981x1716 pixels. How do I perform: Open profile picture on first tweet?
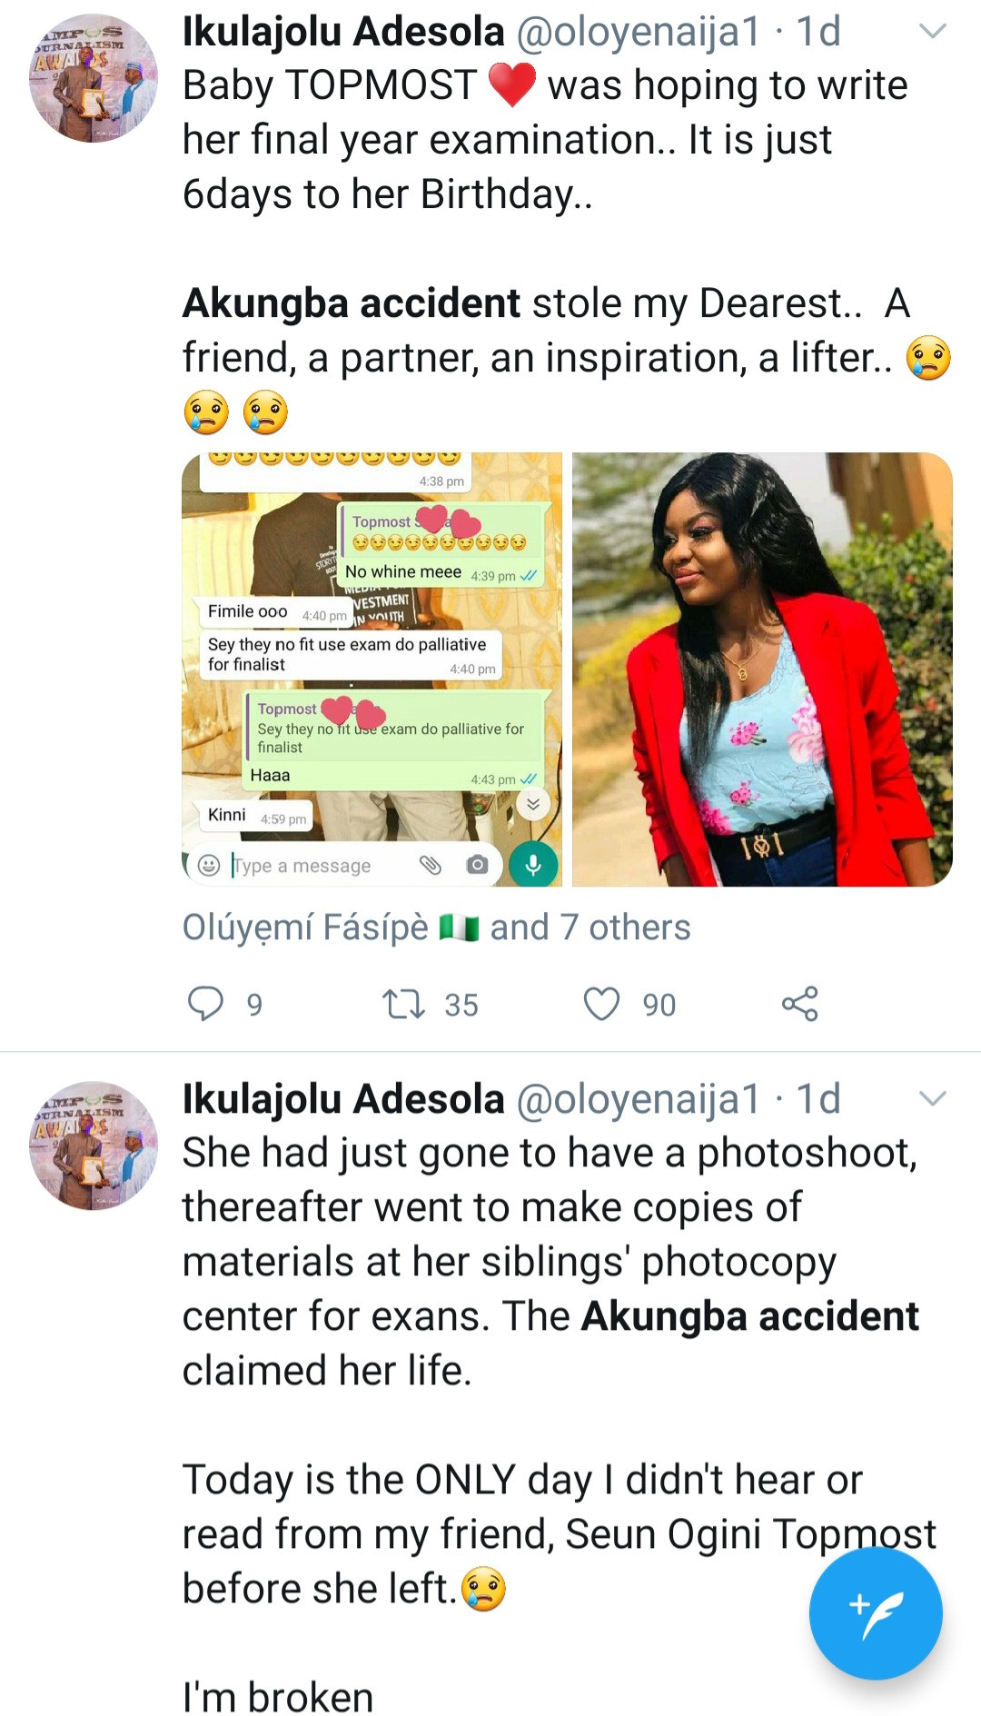click(x=94, y=78)
